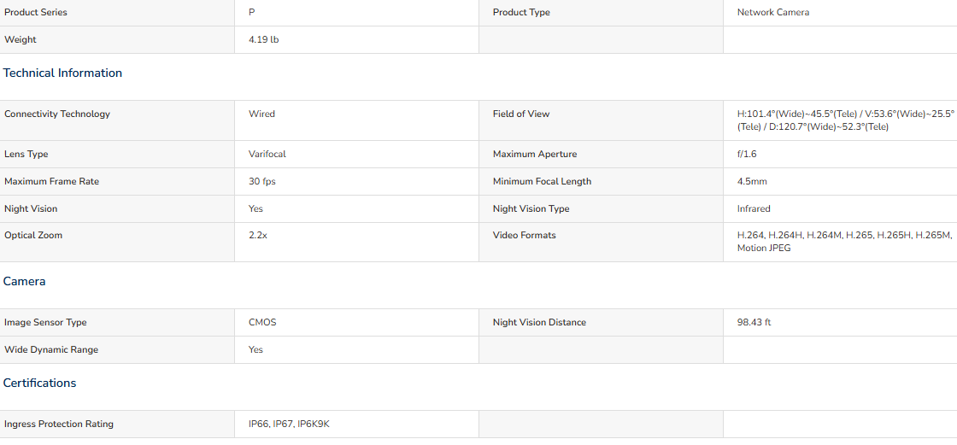Click the Connectivity Technology label

coord(57,114)
